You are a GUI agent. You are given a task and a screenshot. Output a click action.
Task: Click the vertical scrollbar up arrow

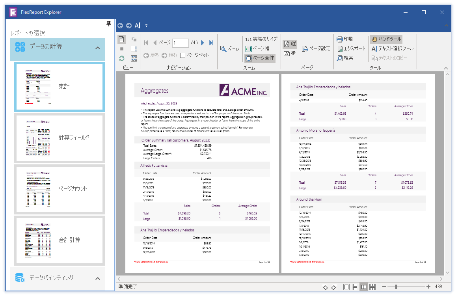[447, 74]
